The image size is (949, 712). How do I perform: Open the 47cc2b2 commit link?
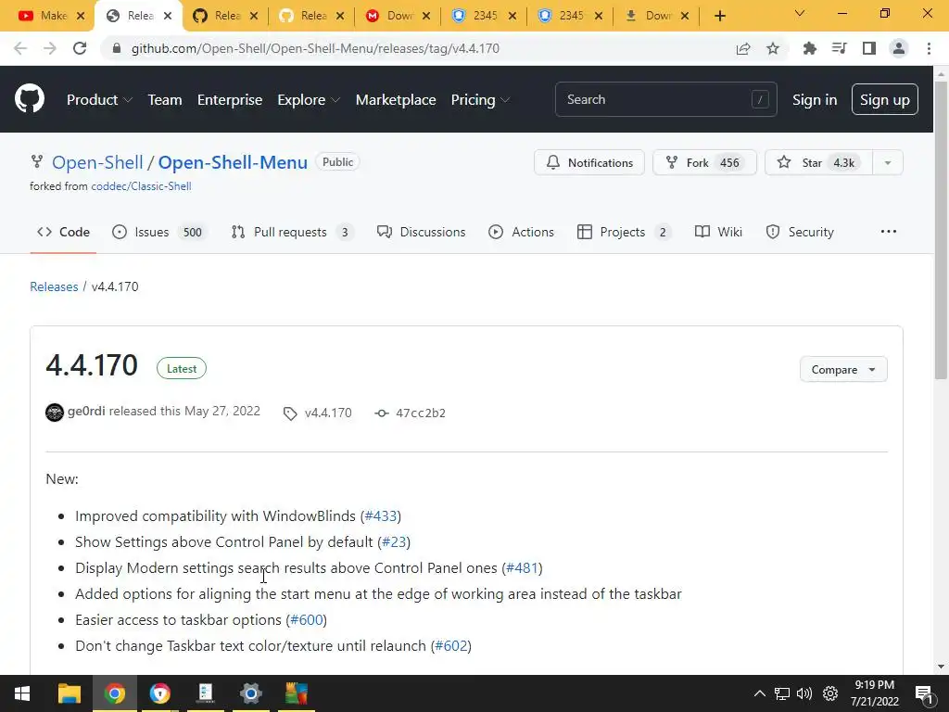tap(421, 413)
